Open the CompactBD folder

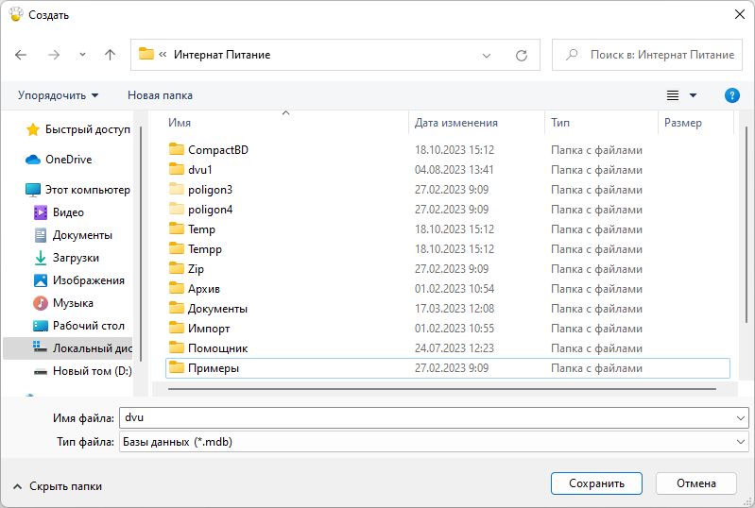point(217,150)
